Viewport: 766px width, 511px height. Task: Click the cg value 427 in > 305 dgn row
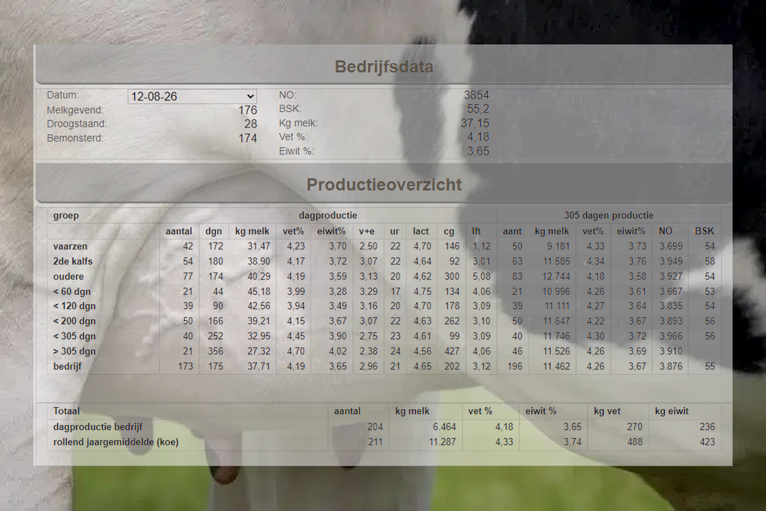click(x=452, y=351)
